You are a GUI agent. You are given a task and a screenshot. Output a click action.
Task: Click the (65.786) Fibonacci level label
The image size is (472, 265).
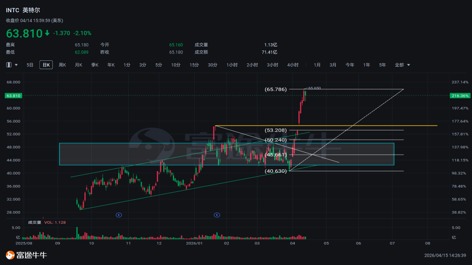click(276, 89)
